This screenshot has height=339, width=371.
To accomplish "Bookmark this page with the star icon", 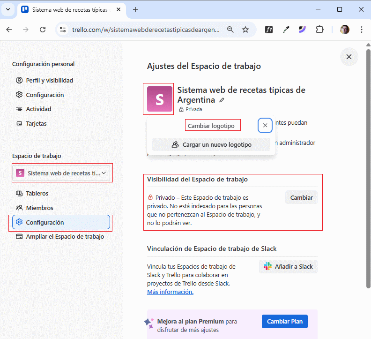I will (245, 30).
